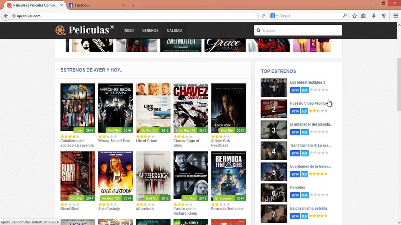Click the Wrong Side of Town title link

[x=115, y=141]
